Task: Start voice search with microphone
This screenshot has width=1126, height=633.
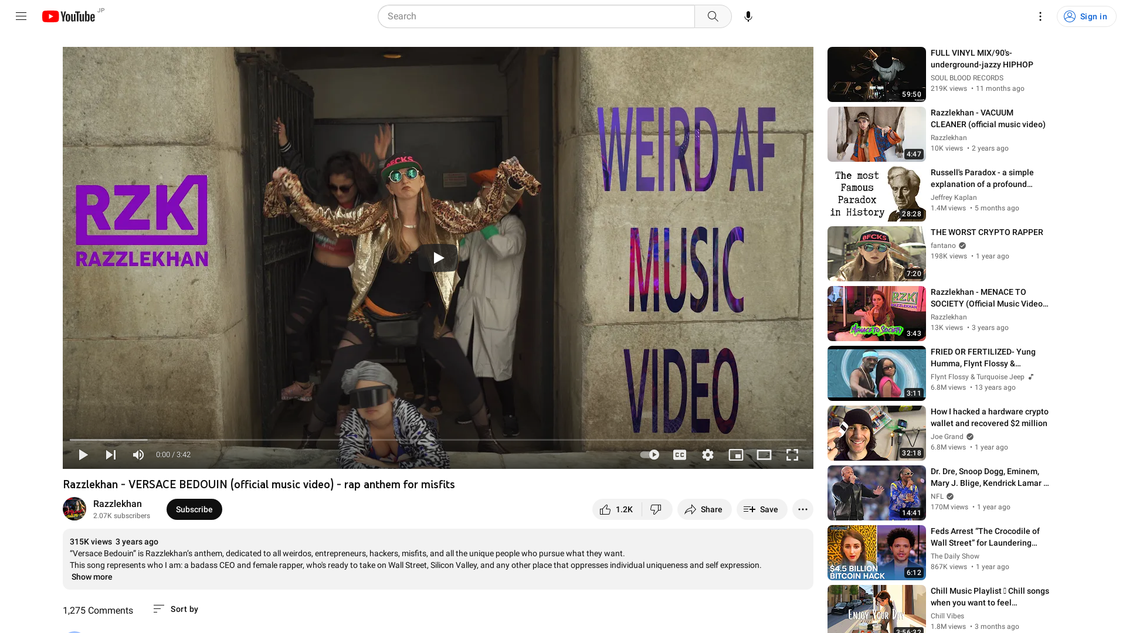Action: tap(748, 16)
